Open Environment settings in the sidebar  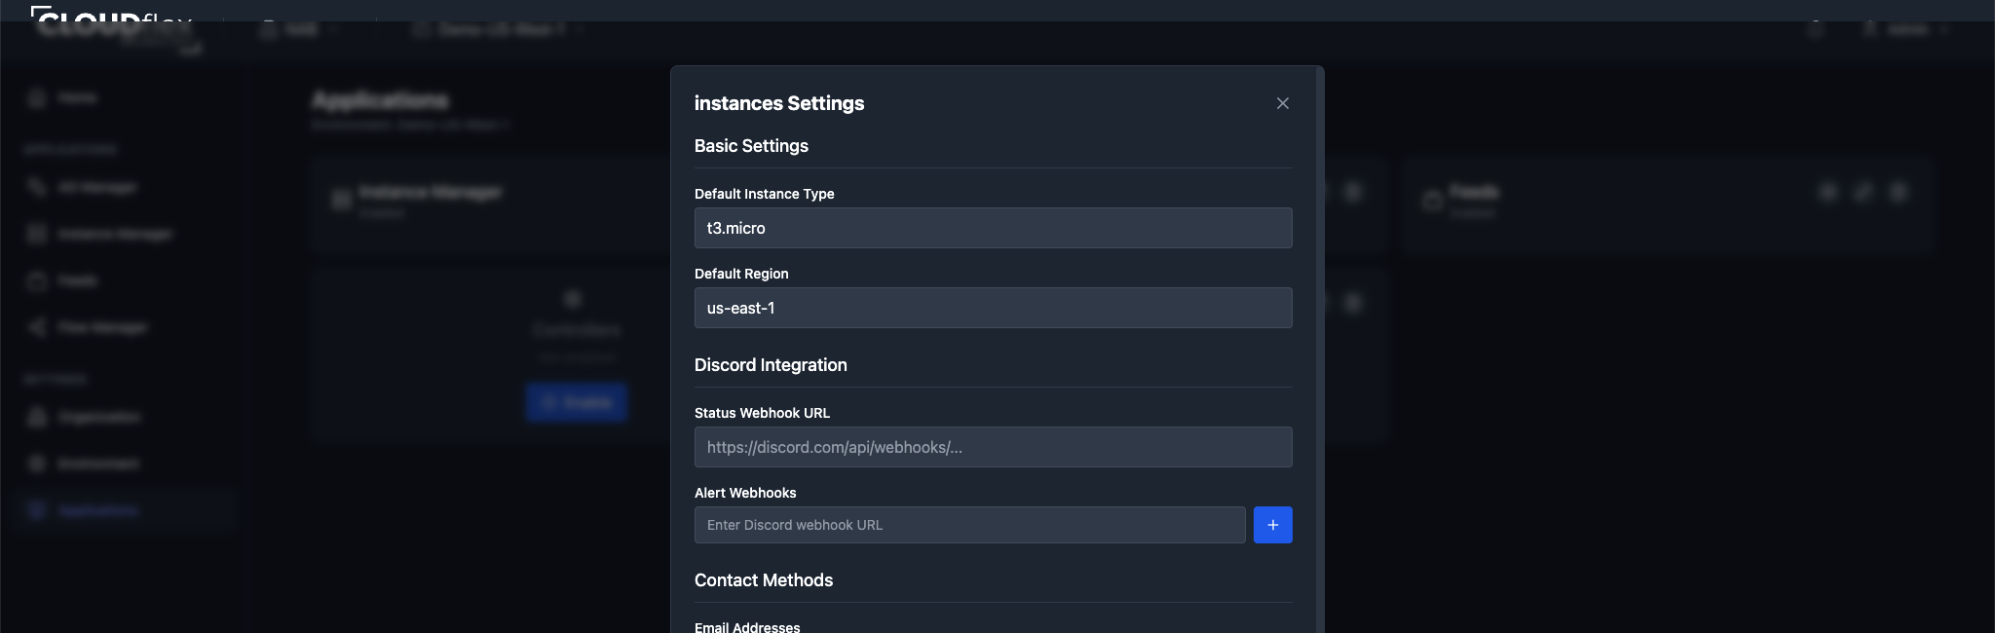(97, 465)
